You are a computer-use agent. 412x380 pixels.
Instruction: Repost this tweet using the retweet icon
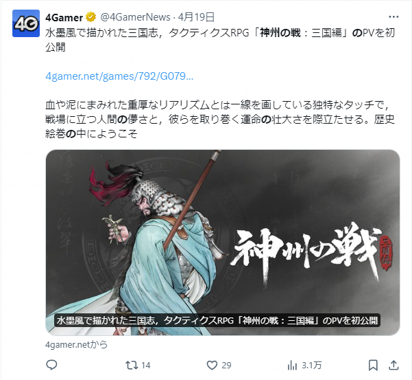click(132, 366)
